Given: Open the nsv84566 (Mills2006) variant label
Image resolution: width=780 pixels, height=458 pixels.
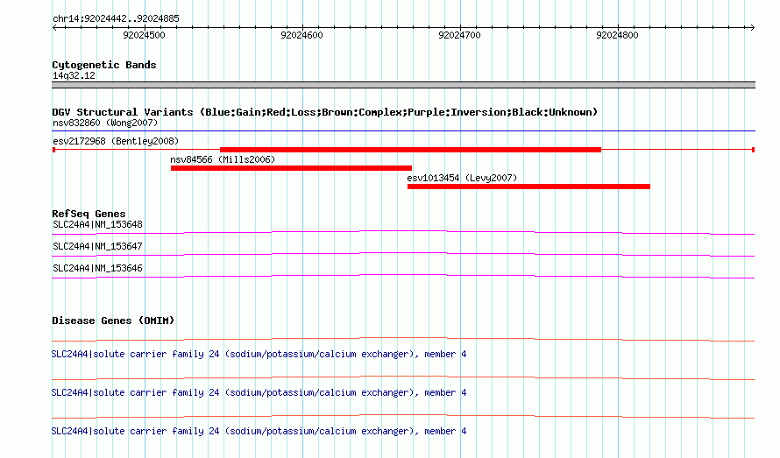Looking at the screenshot, I should tap(223, 159).
